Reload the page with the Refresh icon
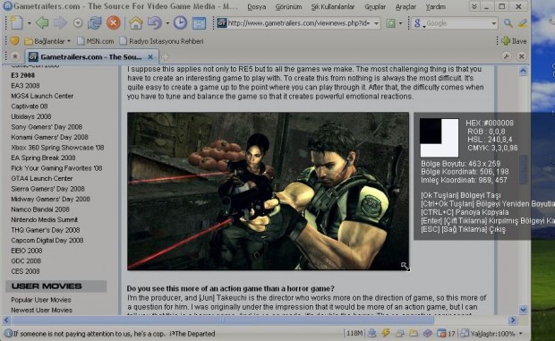This screenshot has height=341, width=555. coord(95,23)
